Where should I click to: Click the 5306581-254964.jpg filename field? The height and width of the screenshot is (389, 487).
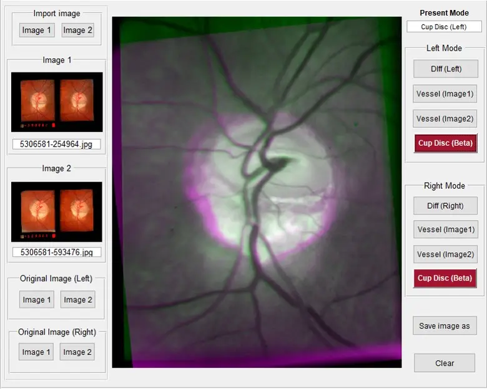pos(57,145)
